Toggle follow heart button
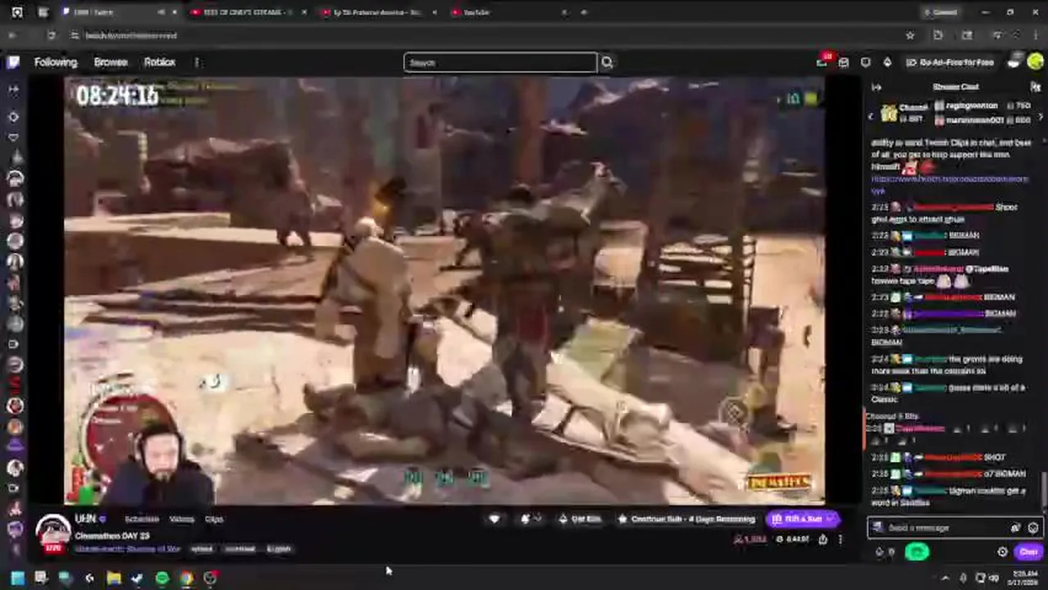 coord(494,519)
